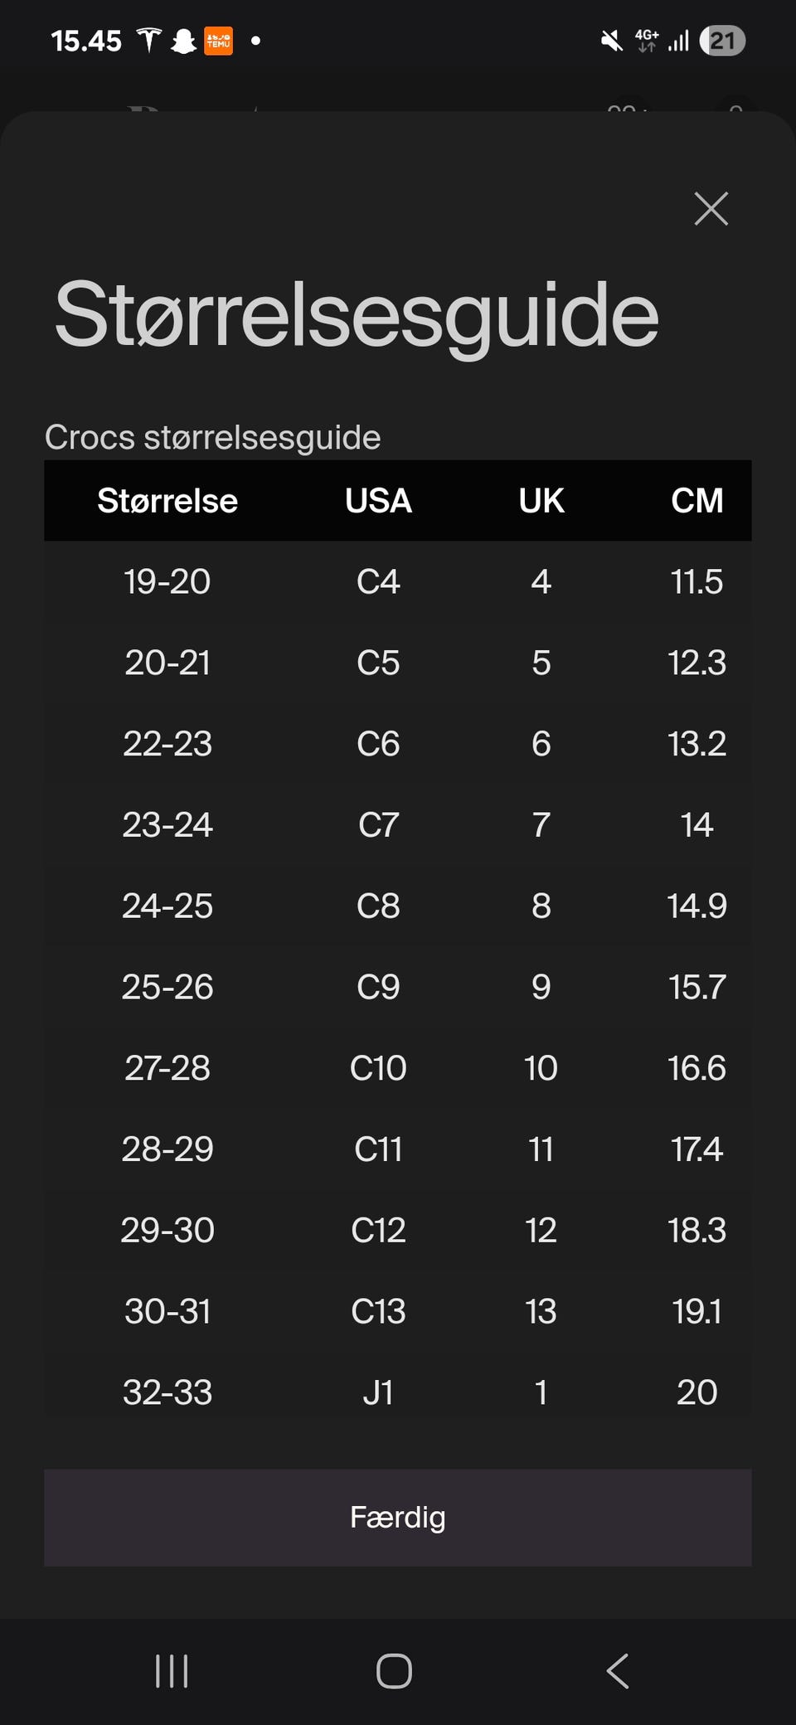
Task: Tap the Crocs størrelsesguide caption
Action: tap(213, 437)
